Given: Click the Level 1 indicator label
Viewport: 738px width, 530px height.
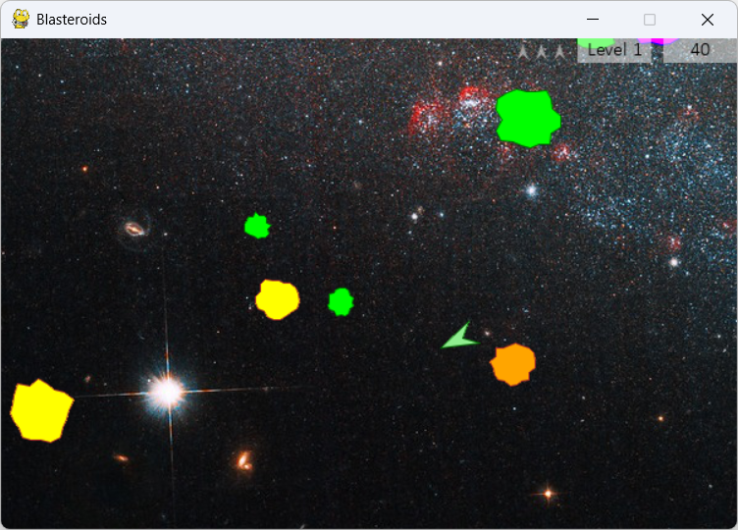Looking at the screenshot, I should (x=614, y=50).
